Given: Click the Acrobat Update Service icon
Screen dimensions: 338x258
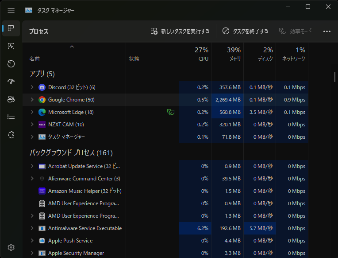Looking at the screenshot, I should [42, 166].
